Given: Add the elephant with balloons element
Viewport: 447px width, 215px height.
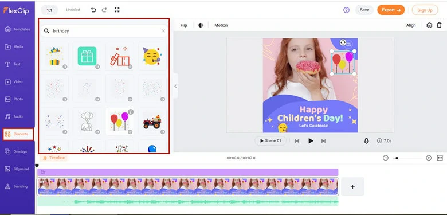Looking at the screenshot, I should click(x=87, y=122).
